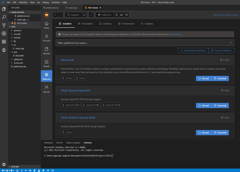Click the errors and warnings counter in status bar
Viewport: 240px width, 172px height.
pos(8,170)
